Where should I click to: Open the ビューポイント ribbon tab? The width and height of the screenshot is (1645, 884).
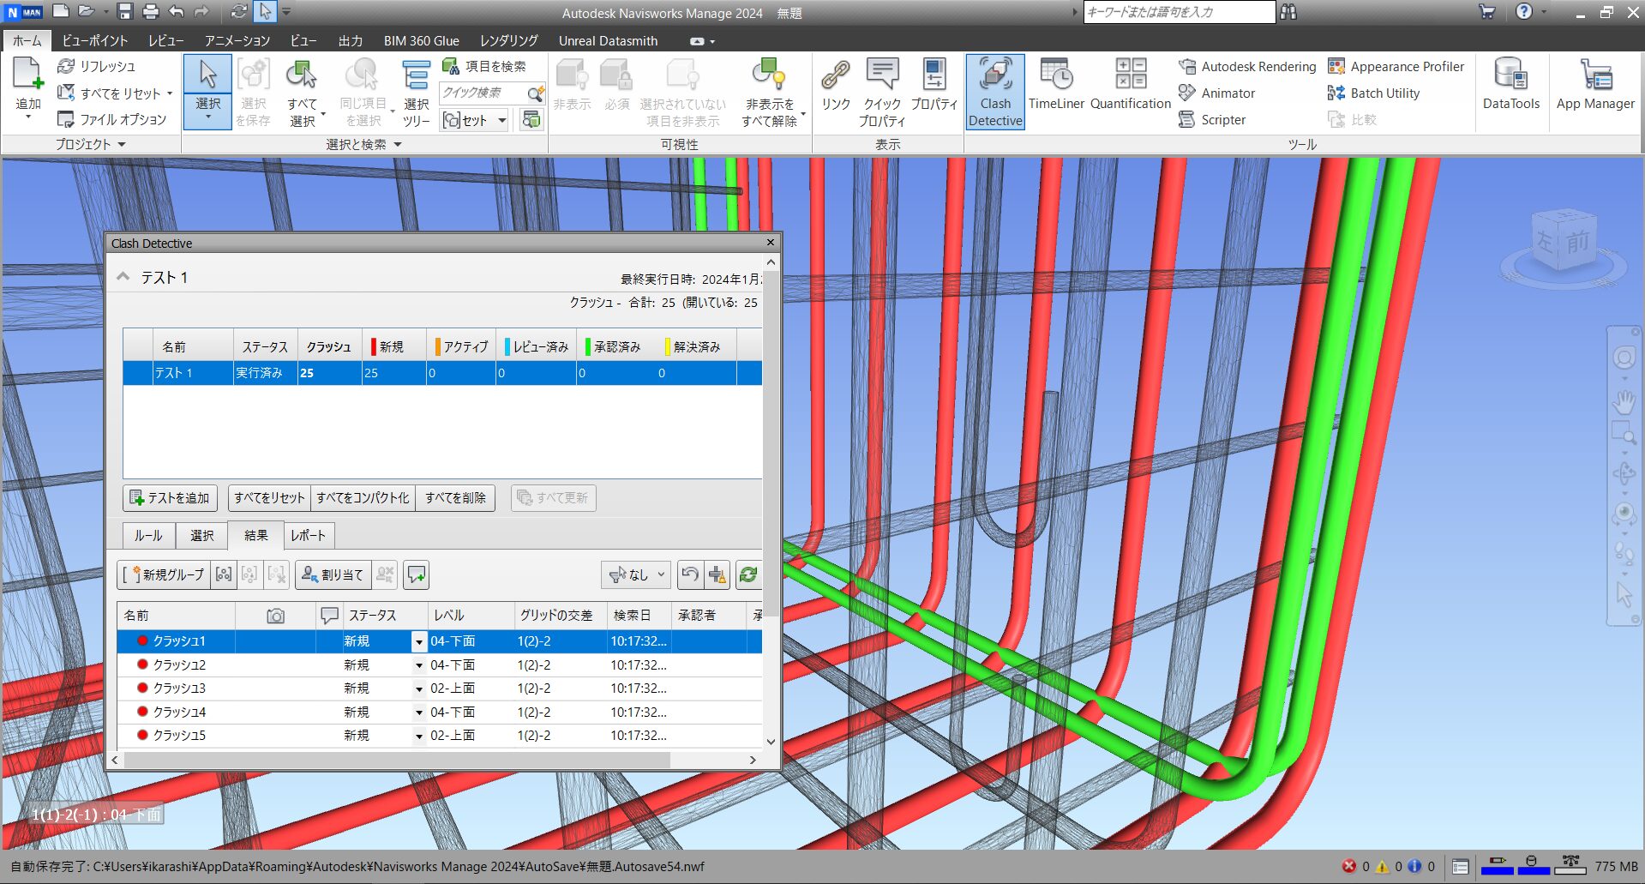(x=95, y=40)
